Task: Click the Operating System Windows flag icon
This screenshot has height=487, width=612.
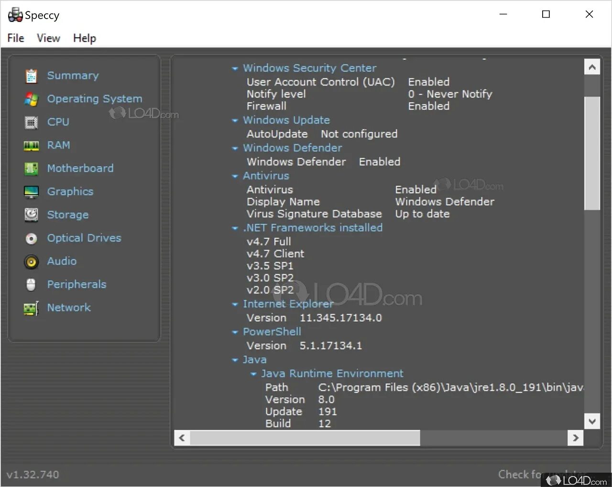Action: (x=31, y=99)
